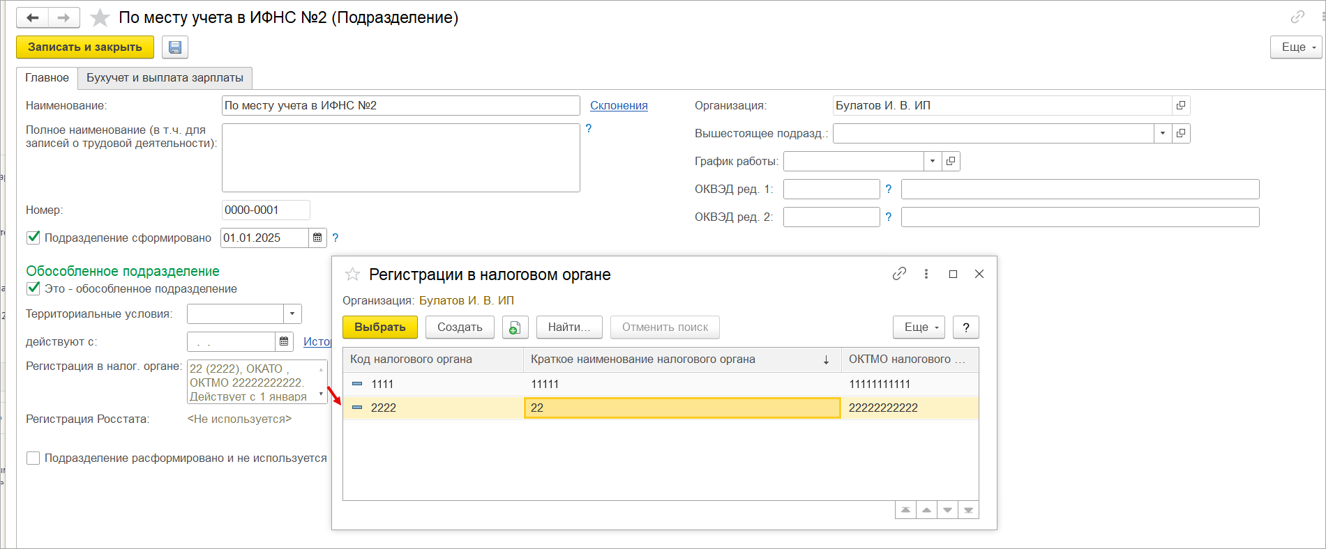The image size is (1326, 549).
Task: Open record icon next to График работы
Action: [x=951, y=161]
